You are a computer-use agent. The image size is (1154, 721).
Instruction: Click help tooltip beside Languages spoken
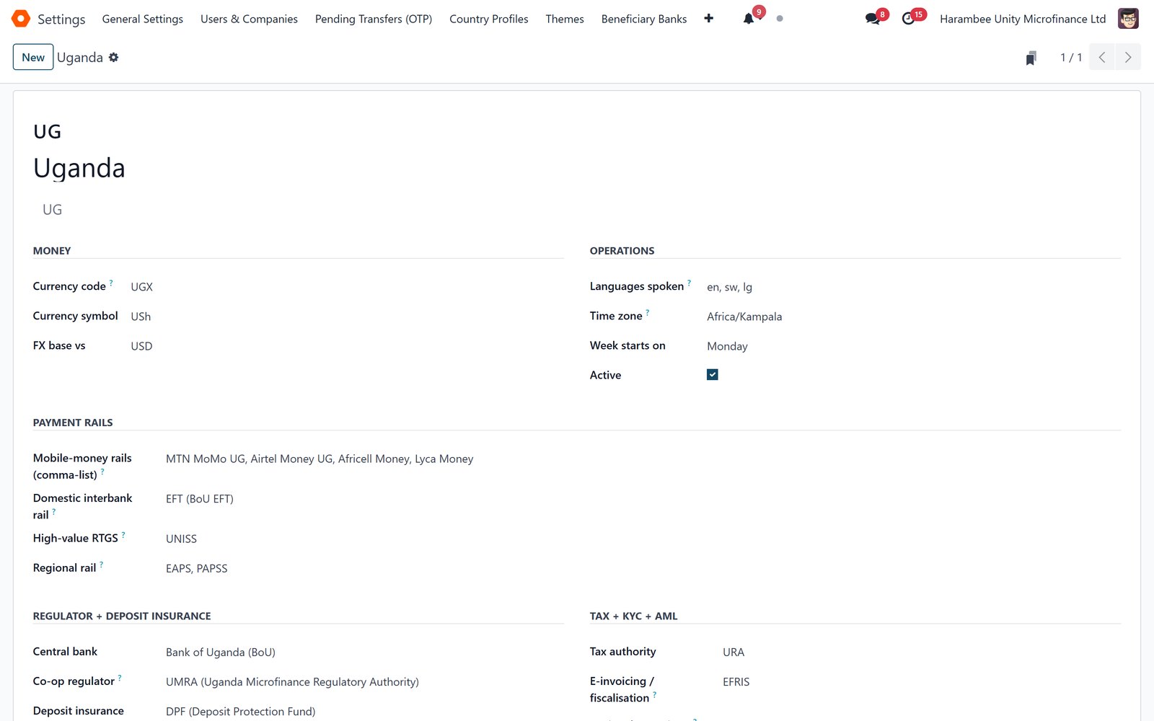(689, 283)
